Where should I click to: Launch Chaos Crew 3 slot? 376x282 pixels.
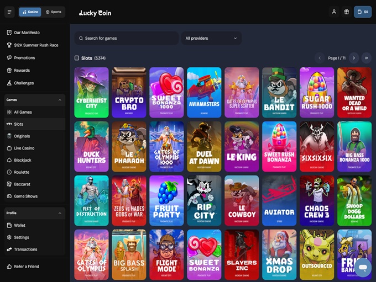[317, 201]
